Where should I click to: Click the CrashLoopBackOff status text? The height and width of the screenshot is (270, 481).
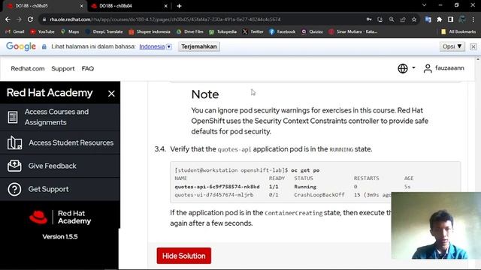319,195
